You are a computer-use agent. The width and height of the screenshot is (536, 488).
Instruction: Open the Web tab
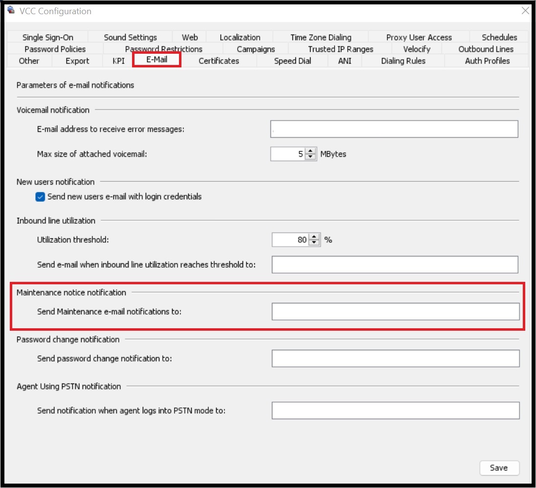(x=190, y=37)
